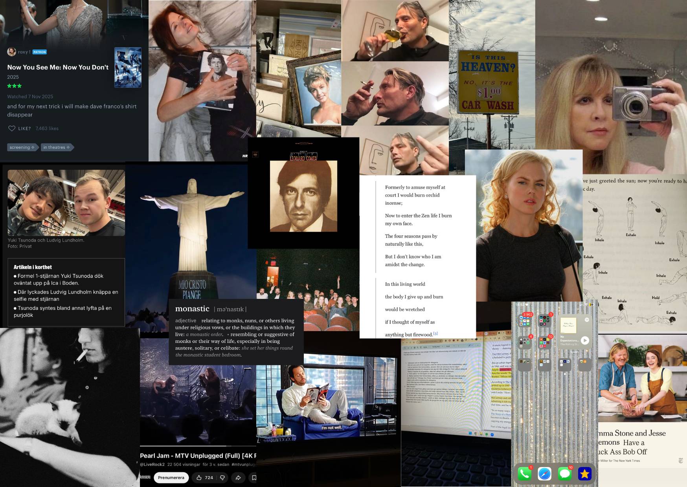
Task: Select the in theatres tag
Action: pos(57,147)
